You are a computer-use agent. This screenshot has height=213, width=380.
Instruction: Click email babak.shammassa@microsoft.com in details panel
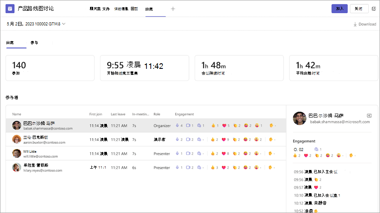click(x=340, y=122)
